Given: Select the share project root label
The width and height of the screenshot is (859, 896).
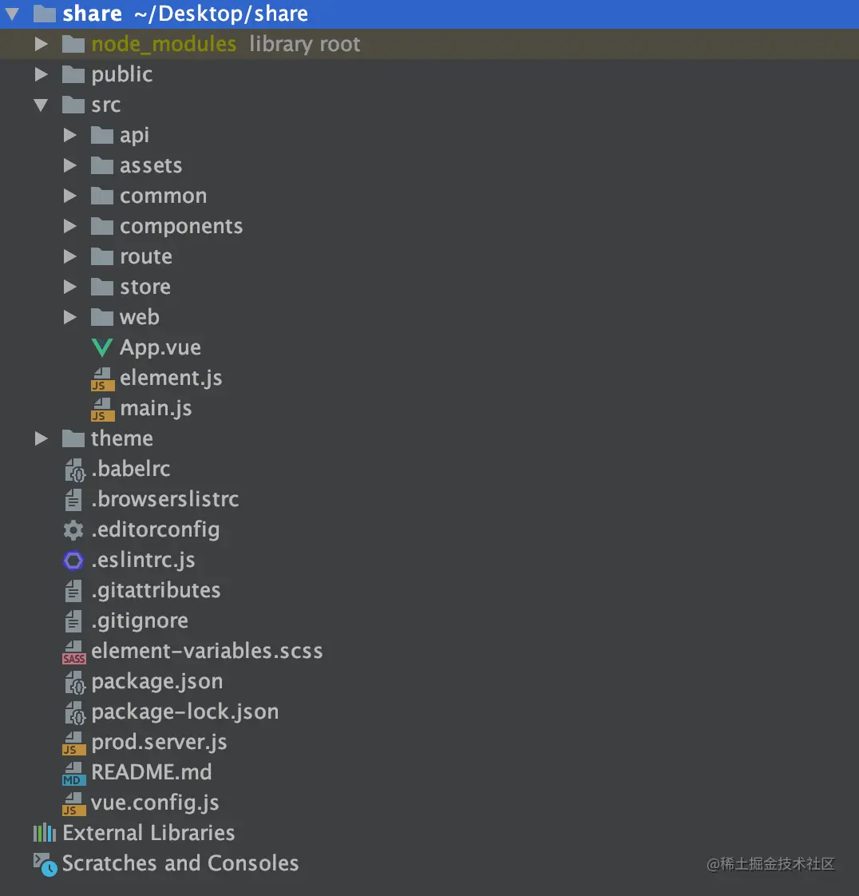Looking at the screenshot, I should pos(92,14).
